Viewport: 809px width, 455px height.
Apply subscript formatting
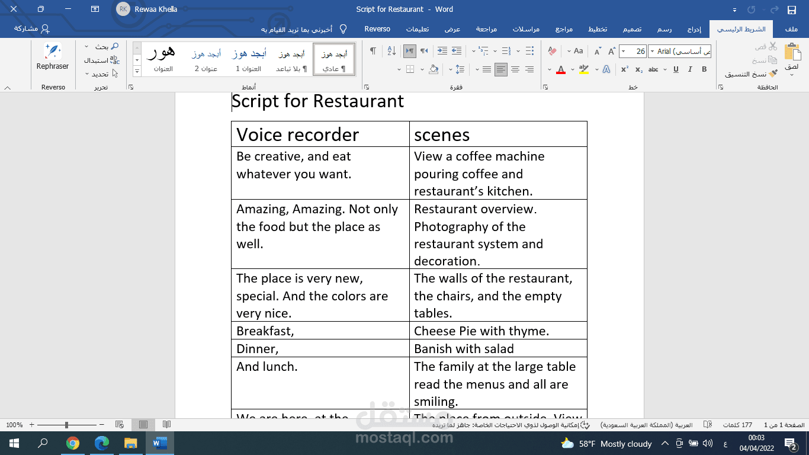click(x=639, y=69)
